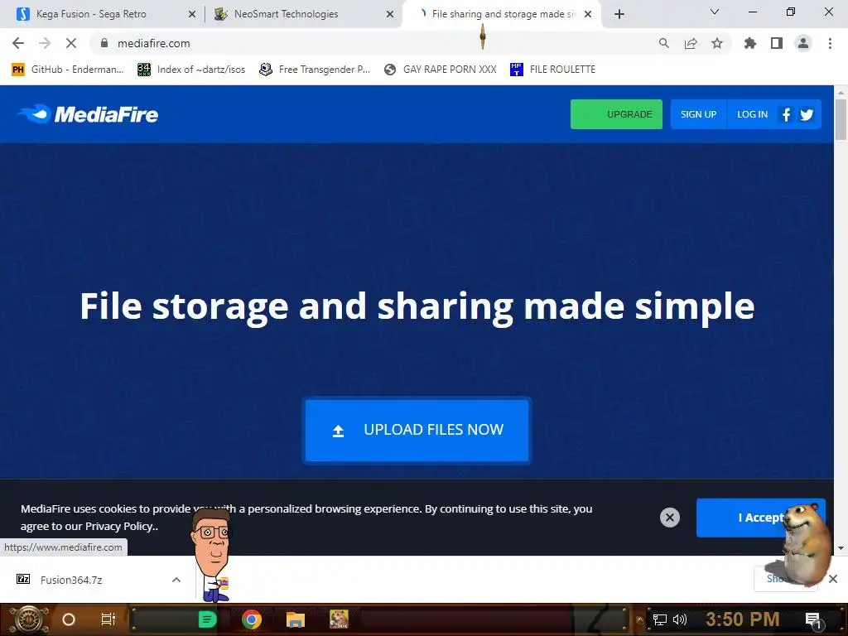Click the LOG IN button

click(x=752, y=114)
